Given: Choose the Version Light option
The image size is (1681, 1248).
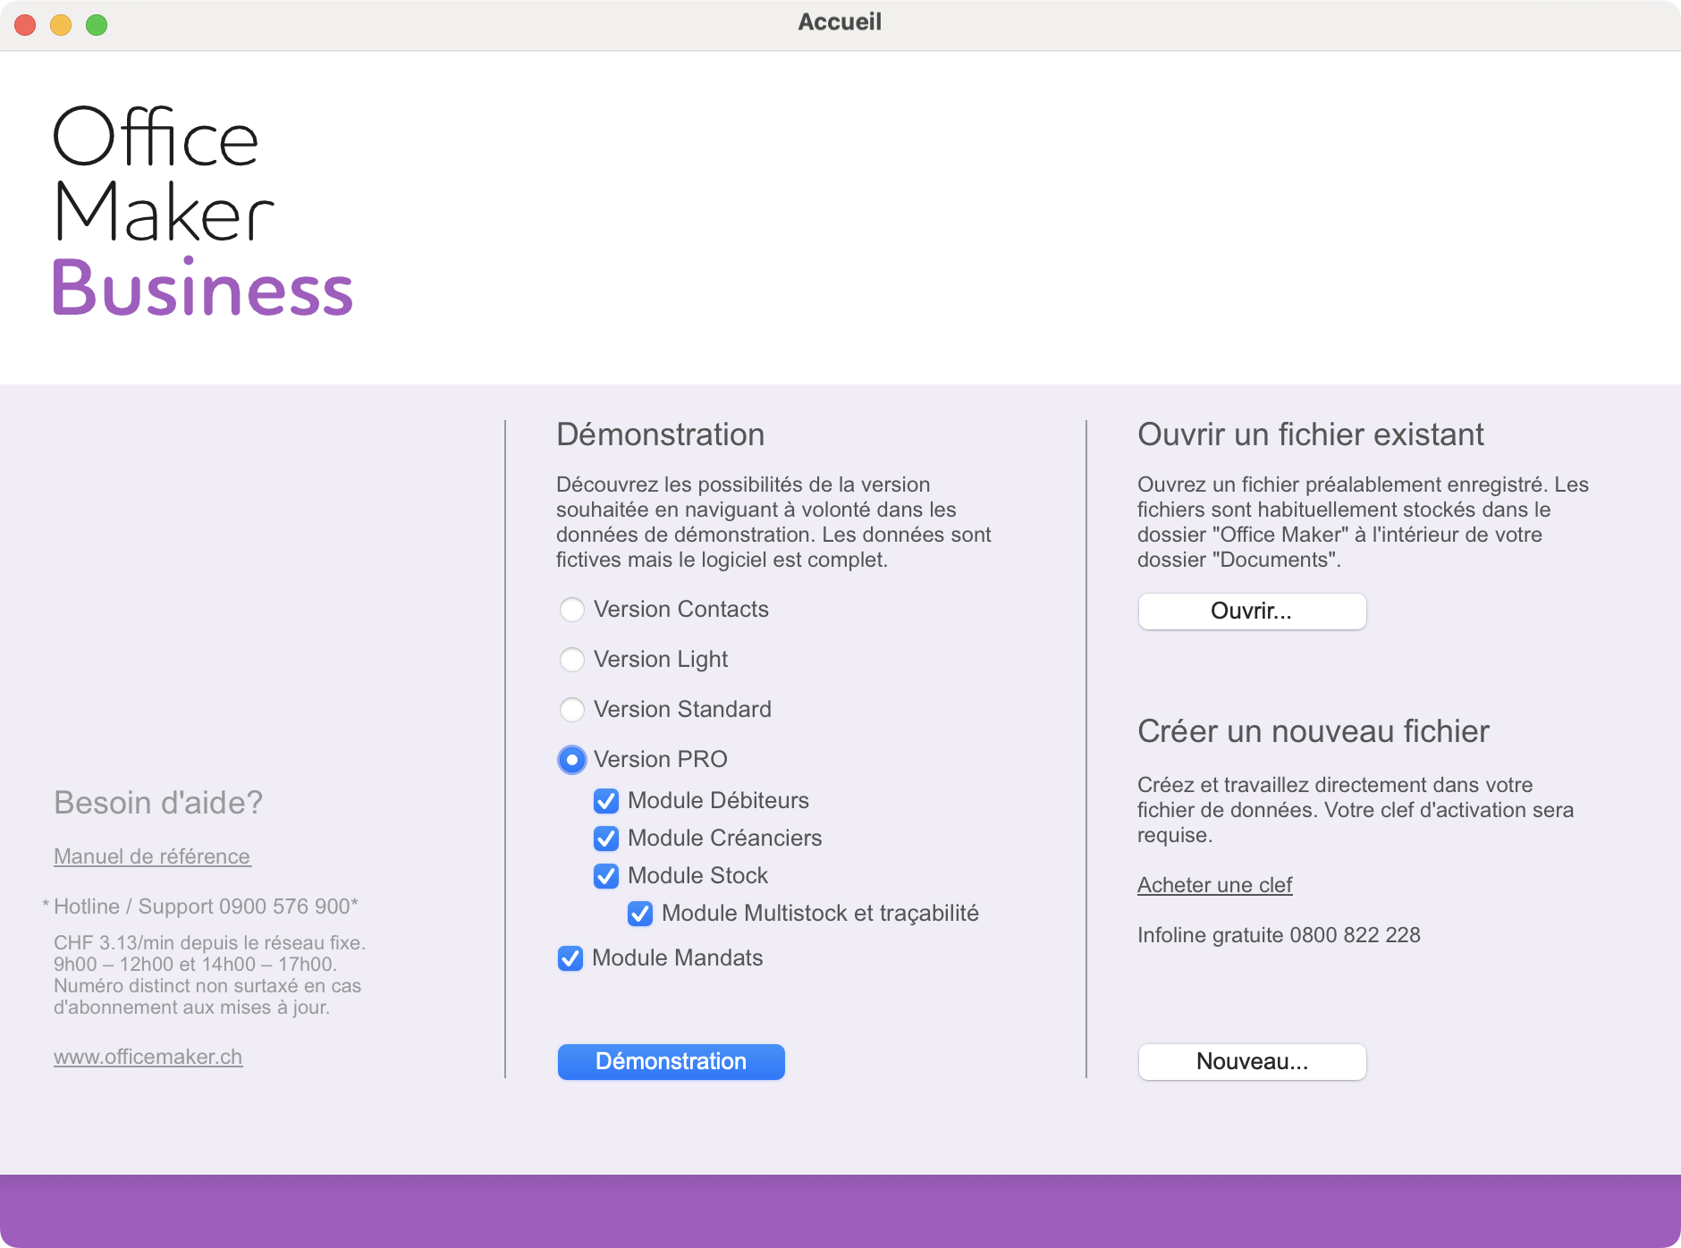Looking at the screenshot, I should pos(572,660).
